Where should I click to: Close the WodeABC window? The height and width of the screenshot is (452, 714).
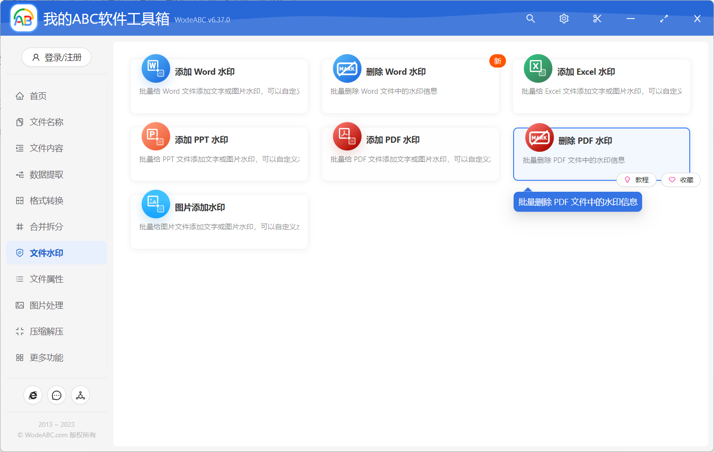(697, 19)
